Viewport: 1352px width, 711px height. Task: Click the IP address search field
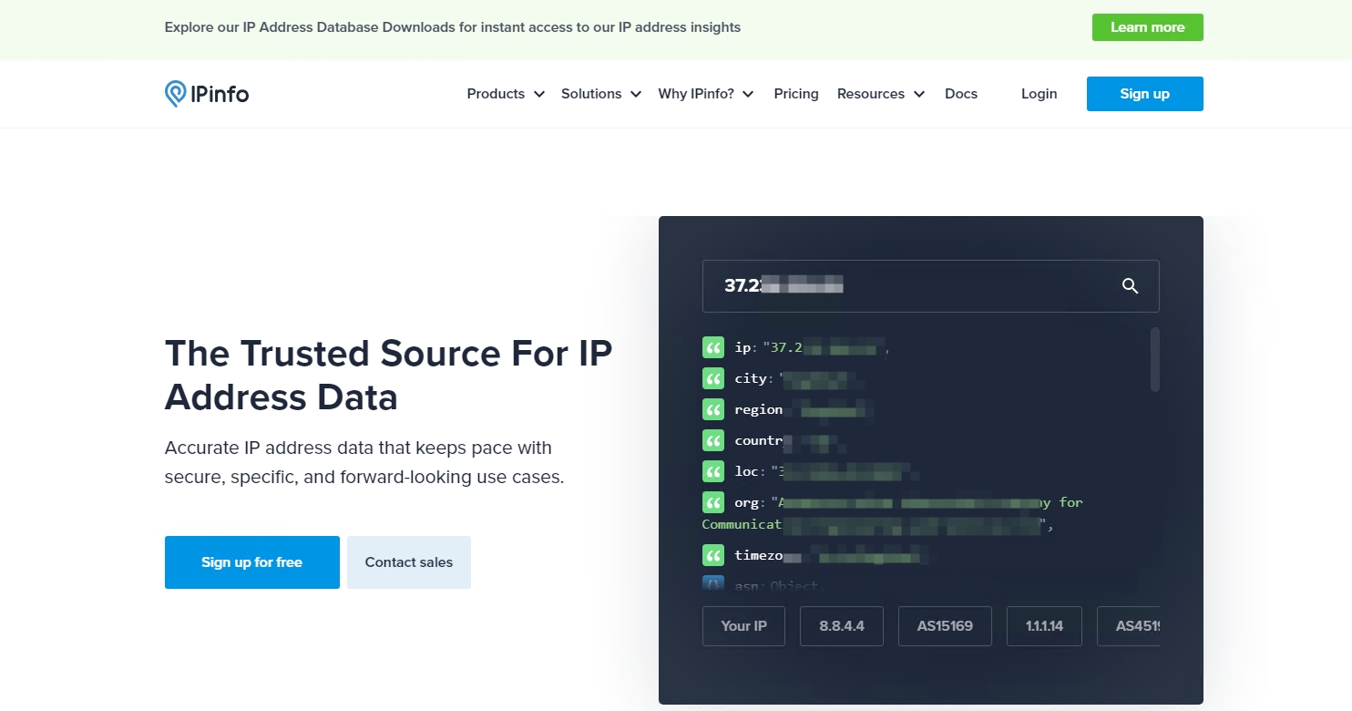point(911,286)
